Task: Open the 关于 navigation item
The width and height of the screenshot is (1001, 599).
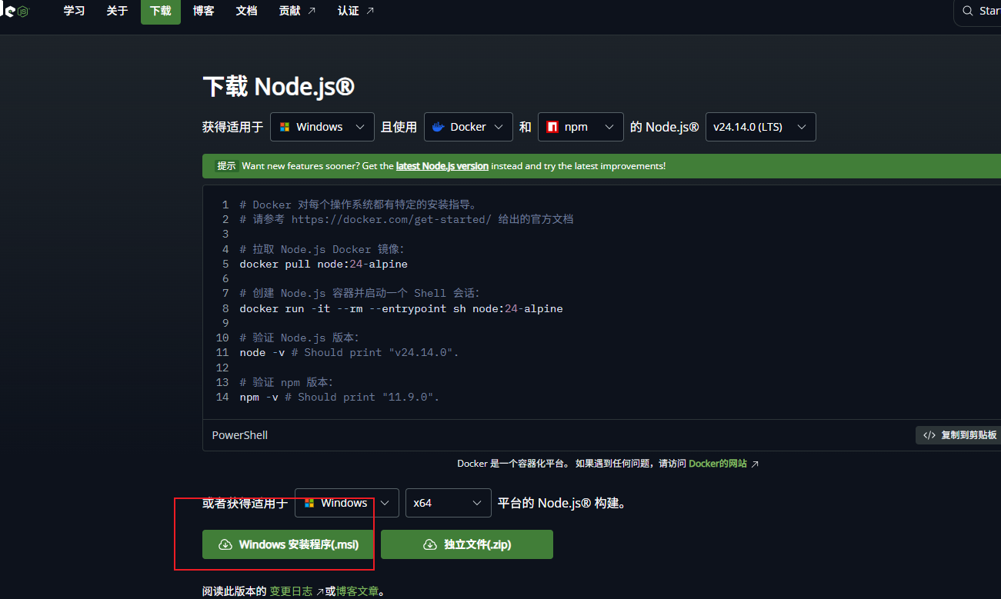Action: (x=117, y=11)
